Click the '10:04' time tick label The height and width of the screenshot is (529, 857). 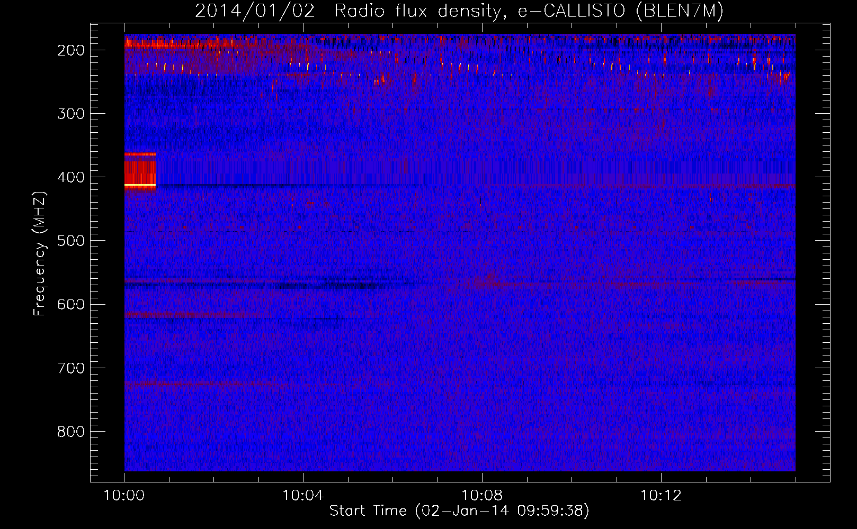303,495
